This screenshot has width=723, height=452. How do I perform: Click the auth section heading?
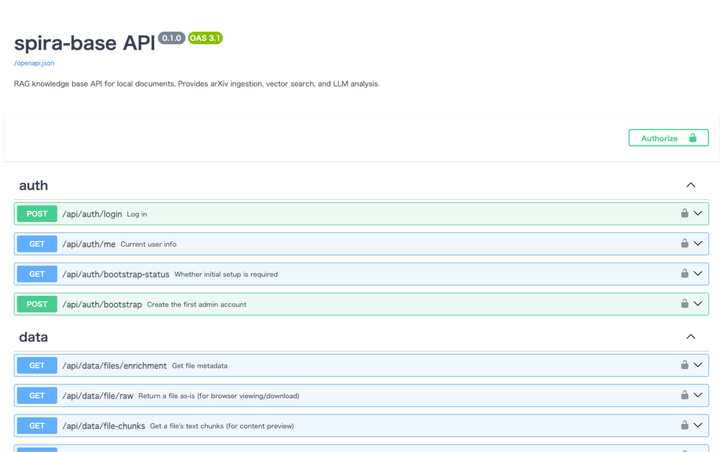coord(33,186)
